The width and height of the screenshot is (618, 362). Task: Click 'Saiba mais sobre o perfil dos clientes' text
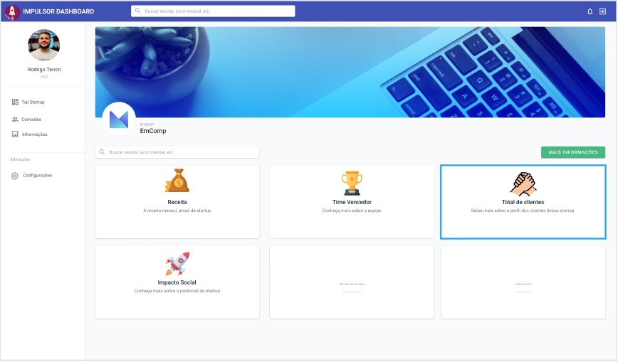coord(523,211)
